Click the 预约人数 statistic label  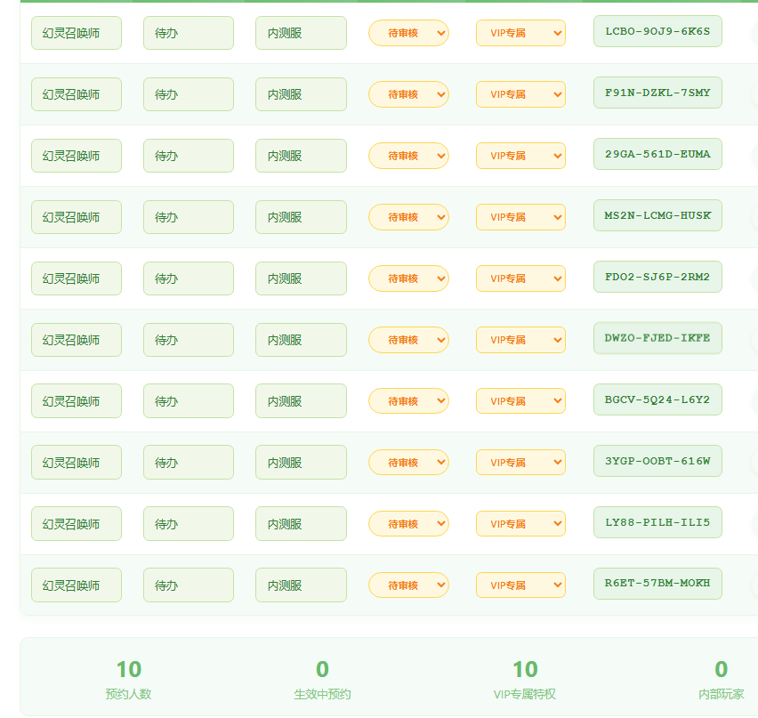(x=129, y=694)
